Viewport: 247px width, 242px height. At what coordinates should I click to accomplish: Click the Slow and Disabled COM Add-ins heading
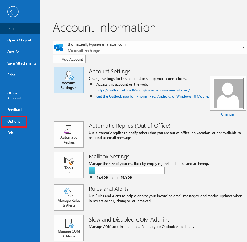(x=129, y=219)
